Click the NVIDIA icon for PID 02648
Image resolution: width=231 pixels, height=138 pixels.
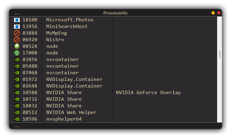coord(17,86)
